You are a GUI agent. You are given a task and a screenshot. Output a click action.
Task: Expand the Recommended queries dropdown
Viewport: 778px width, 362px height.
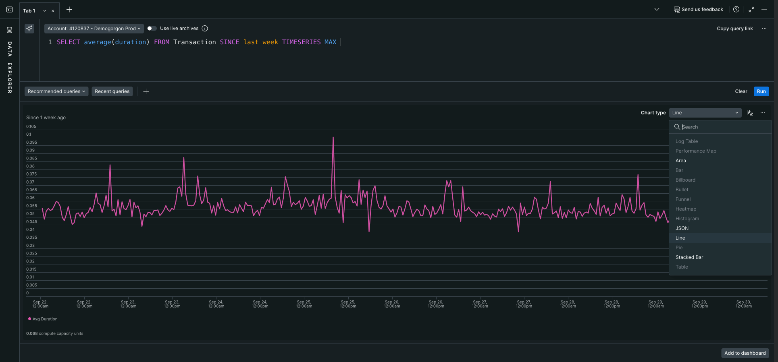point(56,92)
